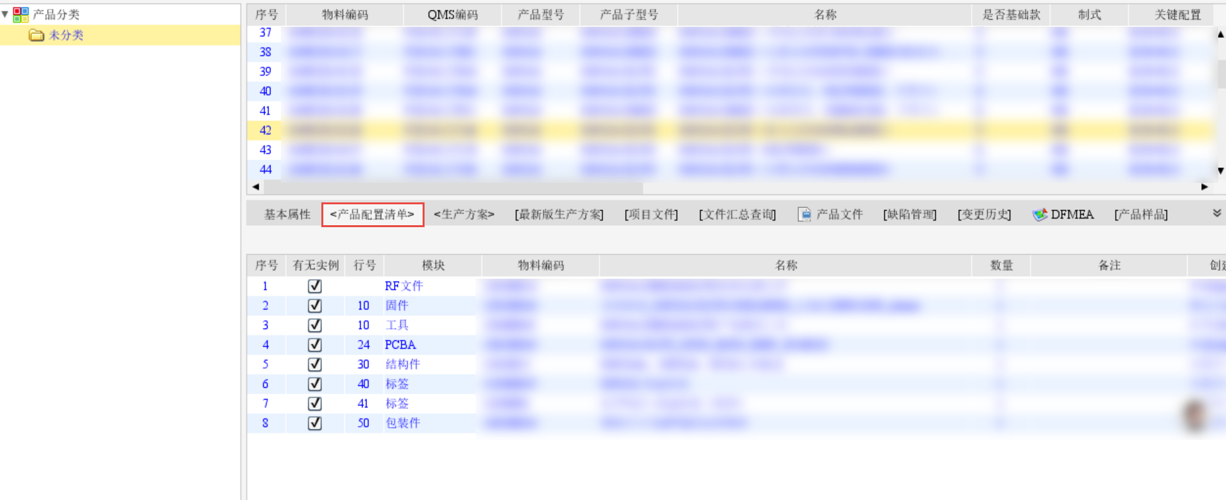Click line number 30 in the 结构件 row
Image resolution: width=1226 pixels, height=500 pixels.
[x=364, y=364]
